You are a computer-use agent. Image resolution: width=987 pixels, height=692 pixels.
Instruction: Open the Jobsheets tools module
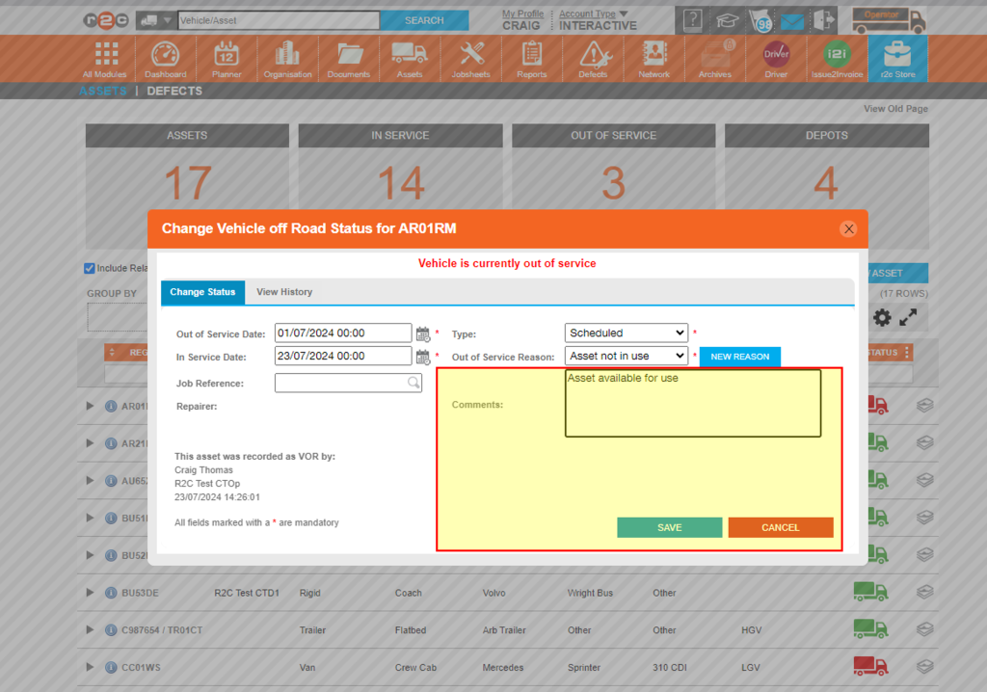470,59
